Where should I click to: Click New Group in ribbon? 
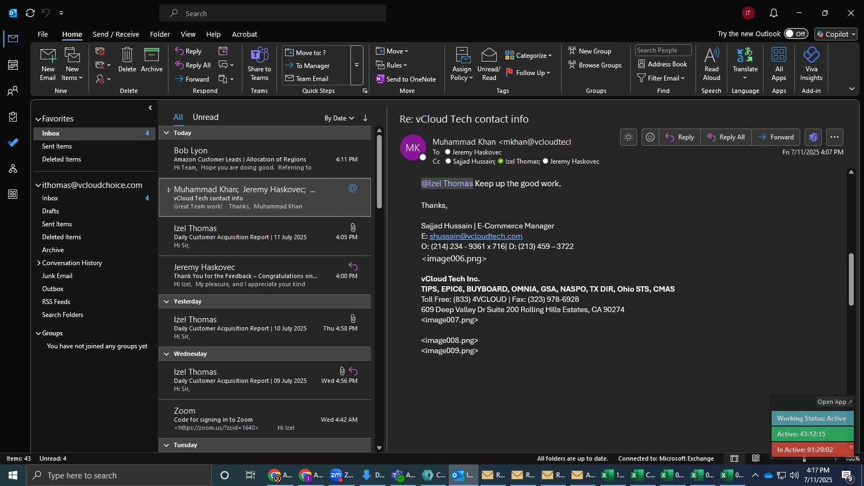point(590,51)
